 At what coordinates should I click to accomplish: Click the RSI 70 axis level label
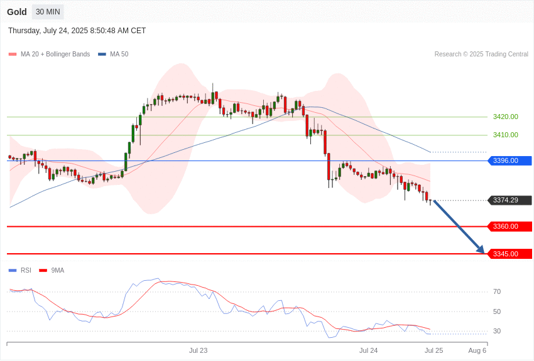pos(497,291)
